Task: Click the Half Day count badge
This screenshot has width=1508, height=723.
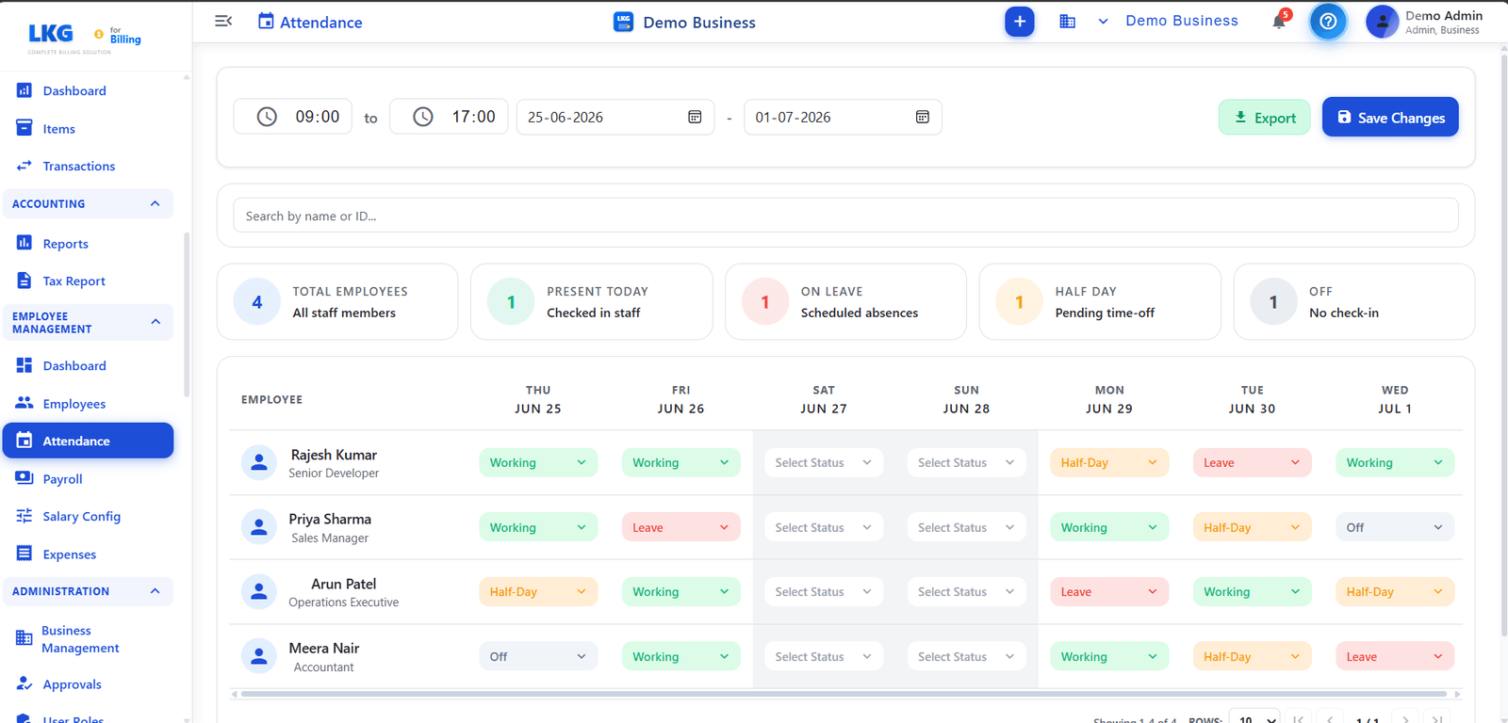Action: click(1019, 302)
